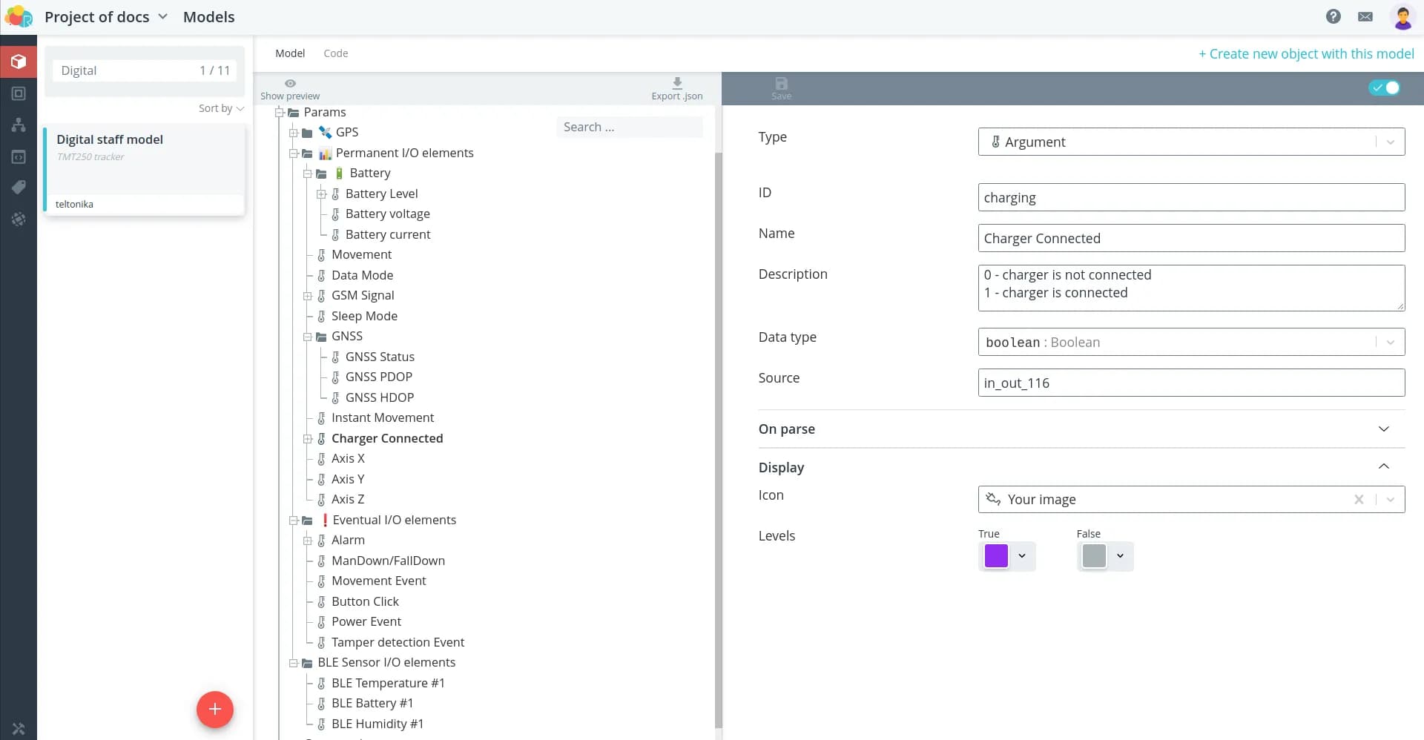Collapse the Permanent I/O elements folder
Viewport: 1424px width, 740px height.
click(x=294, y=153)
